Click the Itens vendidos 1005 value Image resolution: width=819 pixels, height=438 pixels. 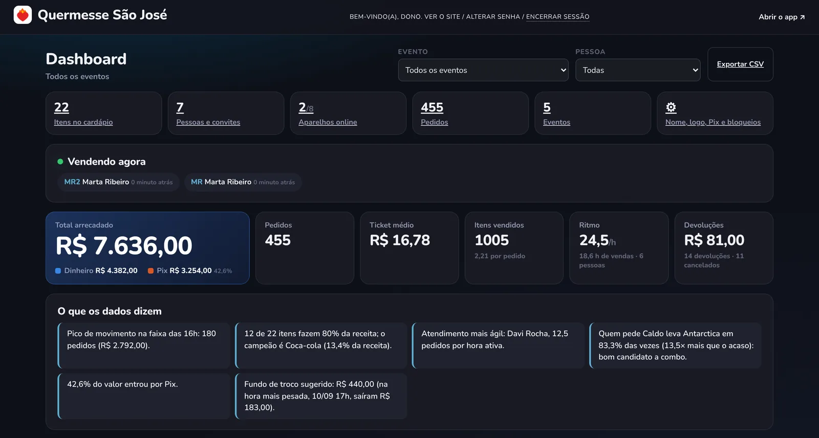pyautogui.click(x=491, y=240)
